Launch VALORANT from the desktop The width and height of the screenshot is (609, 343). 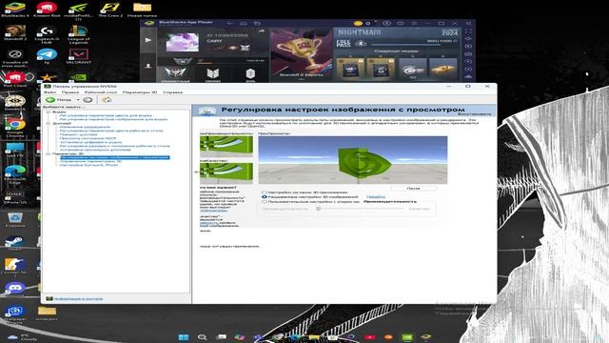point(78,56)
